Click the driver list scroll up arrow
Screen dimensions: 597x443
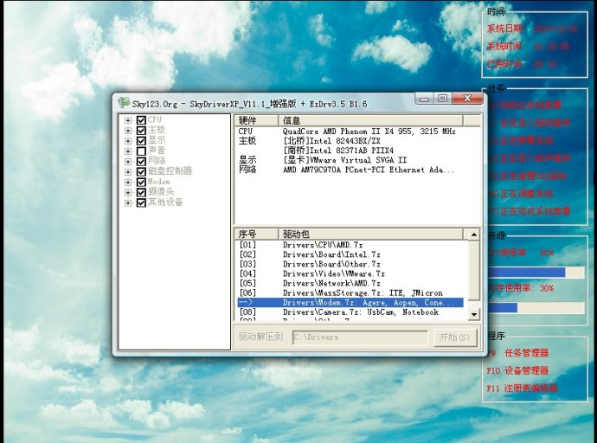point(473,234)
